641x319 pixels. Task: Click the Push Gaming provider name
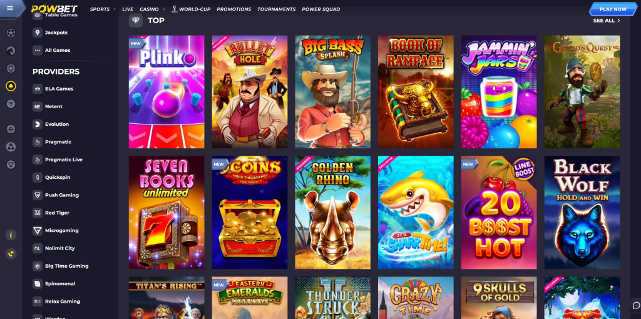(62, 195)
